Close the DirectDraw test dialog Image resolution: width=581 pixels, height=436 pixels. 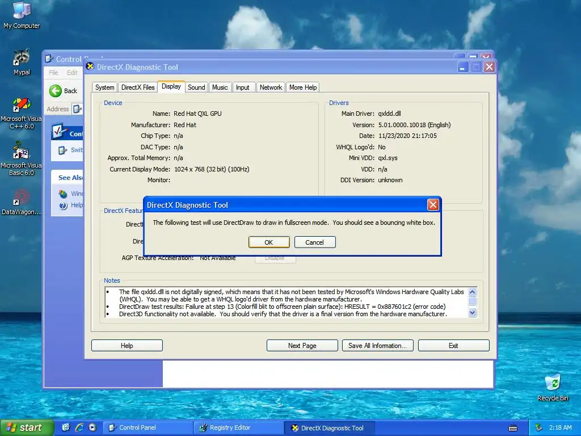tap(433, 204)
